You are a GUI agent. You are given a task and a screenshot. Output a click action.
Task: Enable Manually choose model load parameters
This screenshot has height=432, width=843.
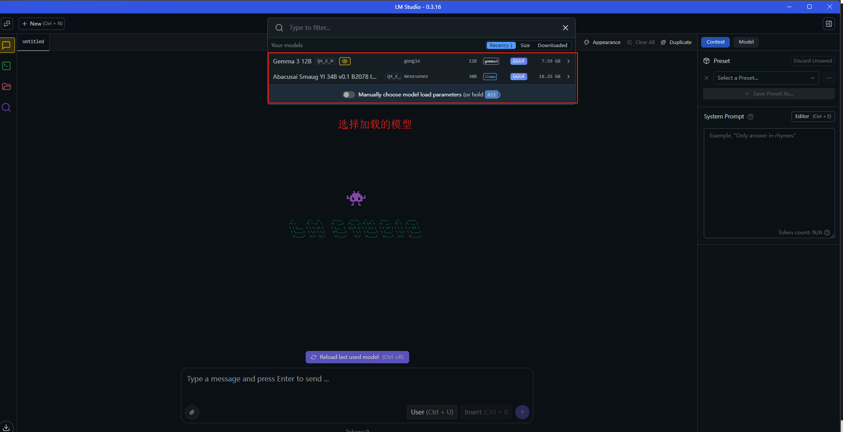point(348,94)
